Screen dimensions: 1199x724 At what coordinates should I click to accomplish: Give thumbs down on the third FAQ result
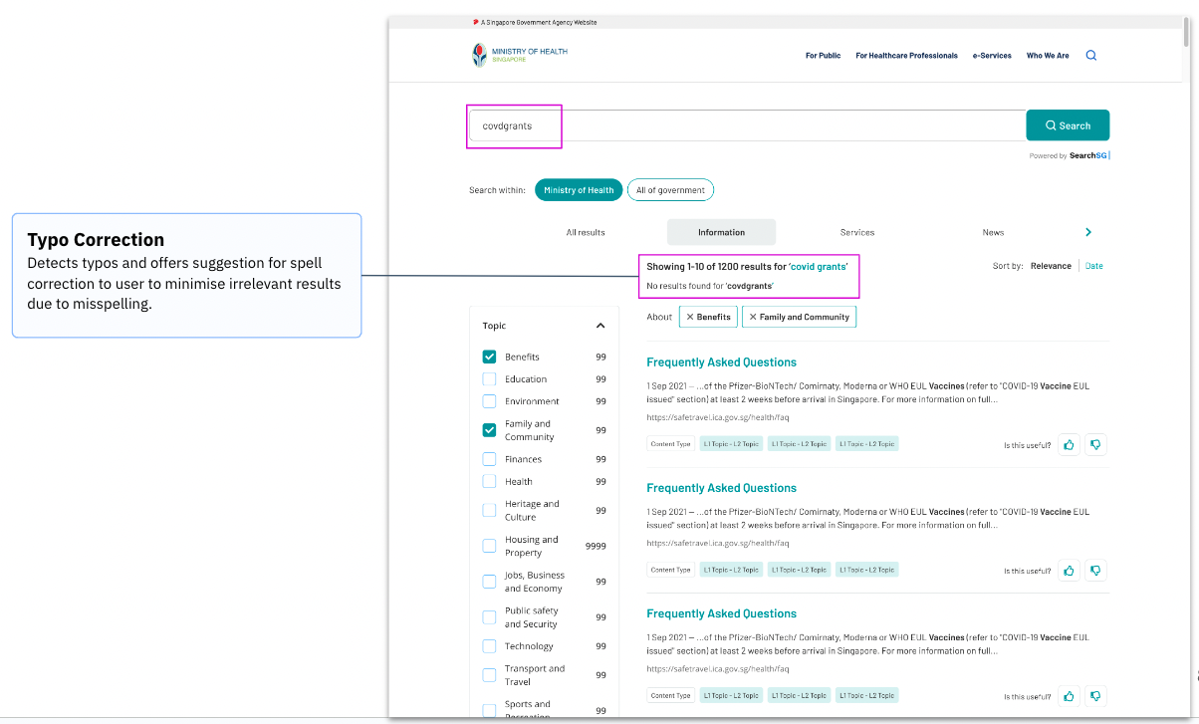coord(1095,696)
